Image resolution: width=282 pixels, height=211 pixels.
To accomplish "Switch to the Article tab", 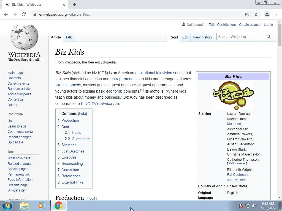I will click(x=56, y=37).
